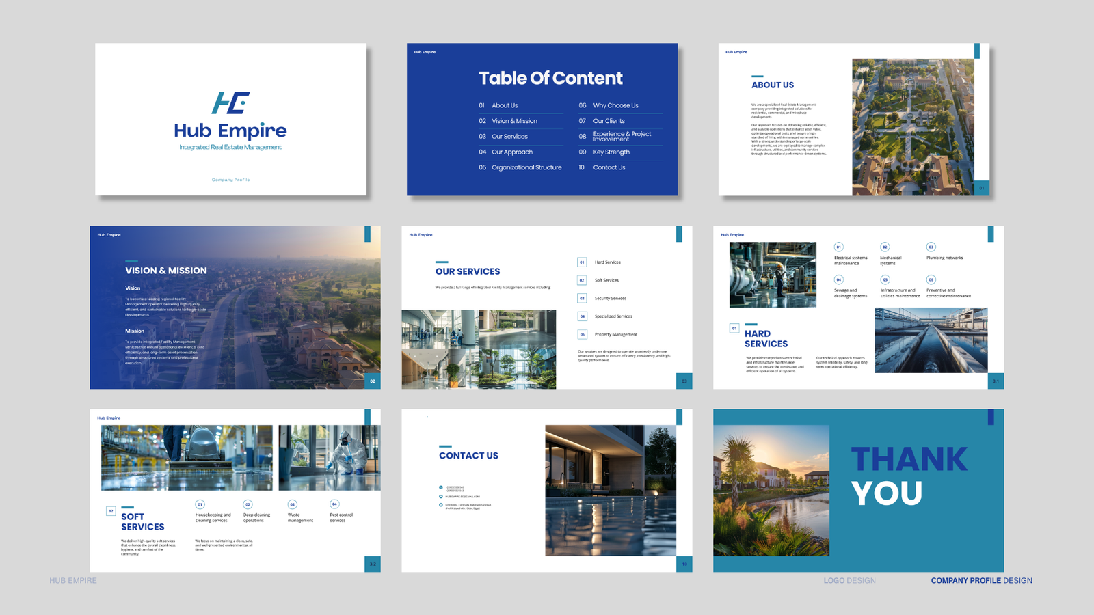Click the 01 circle above Housekeeping and cleaning services

point(200,504)
